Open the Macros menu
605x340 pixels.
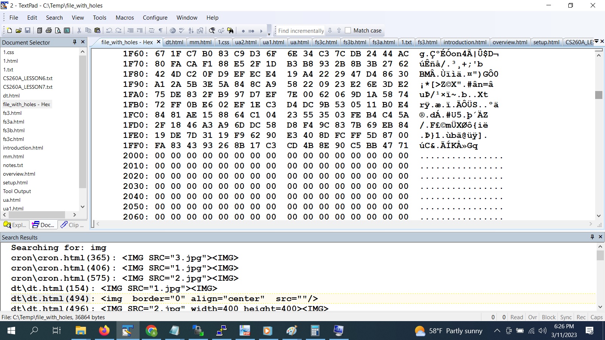point(125,18)
